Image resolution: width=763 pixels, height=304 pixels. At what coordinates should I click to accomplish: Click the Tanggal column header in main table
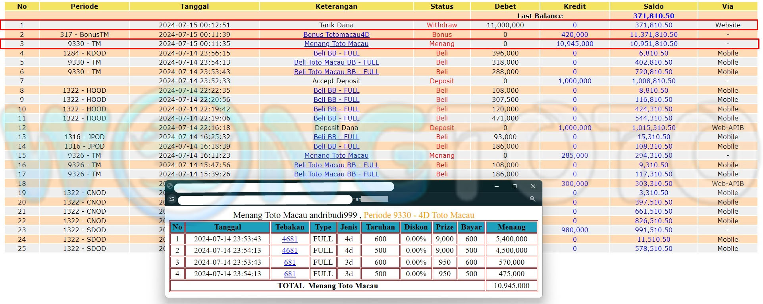(194, 6)
